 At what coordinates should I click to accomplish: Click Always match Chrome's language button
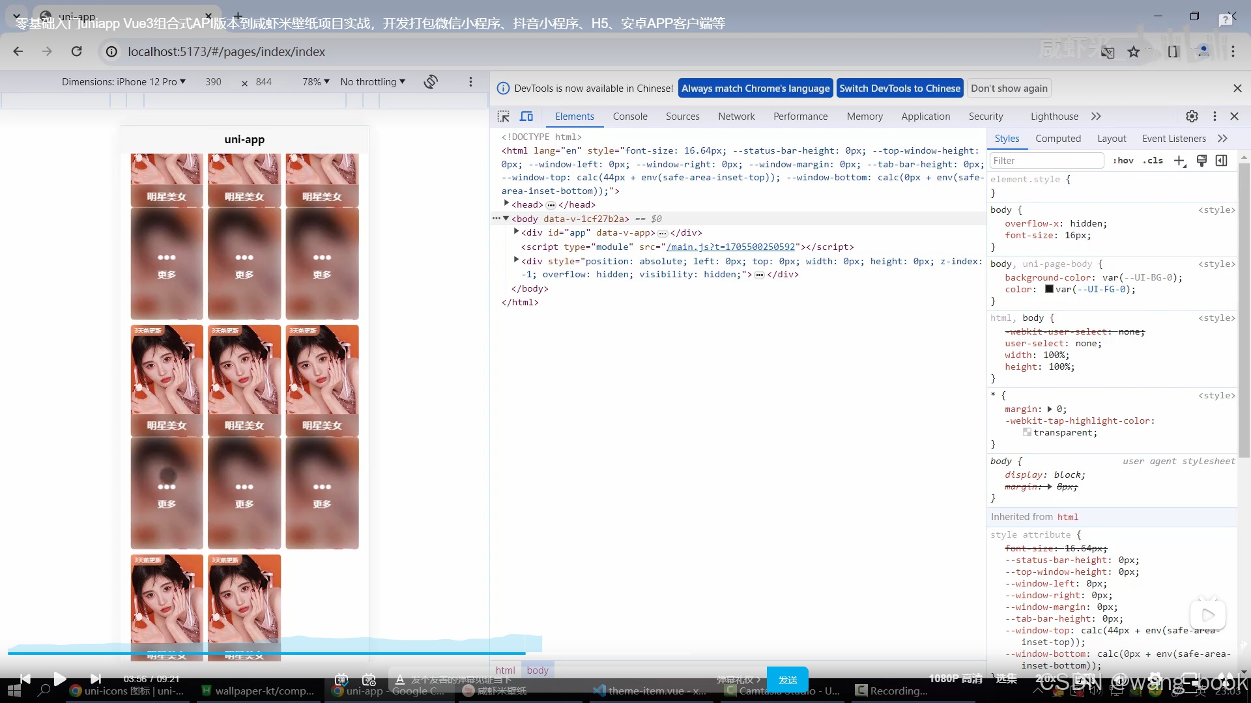coord(756,88)
